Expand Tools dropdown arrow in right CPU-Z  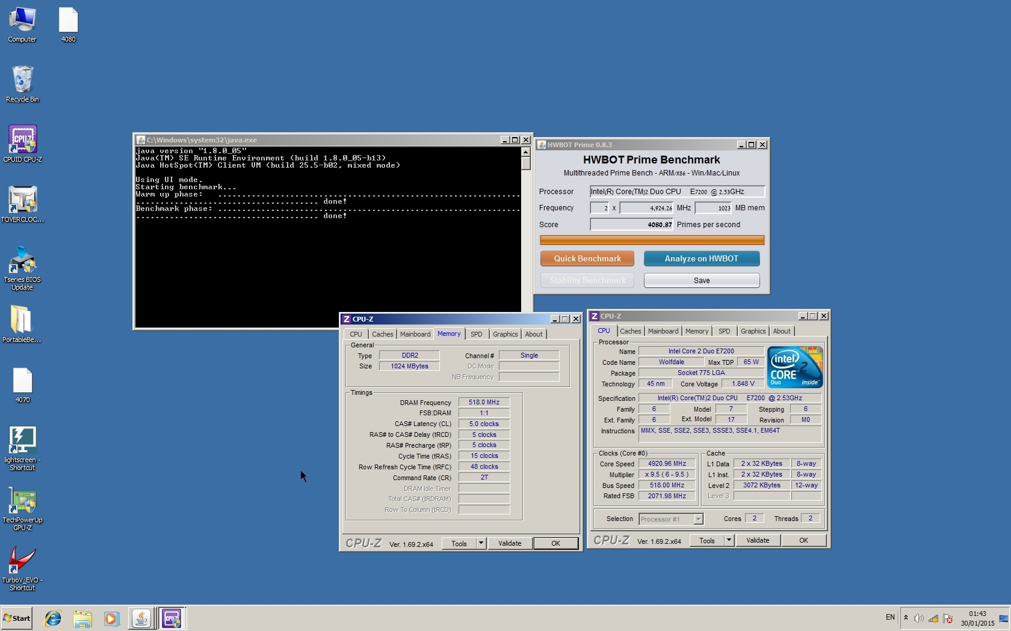point(729,540)
